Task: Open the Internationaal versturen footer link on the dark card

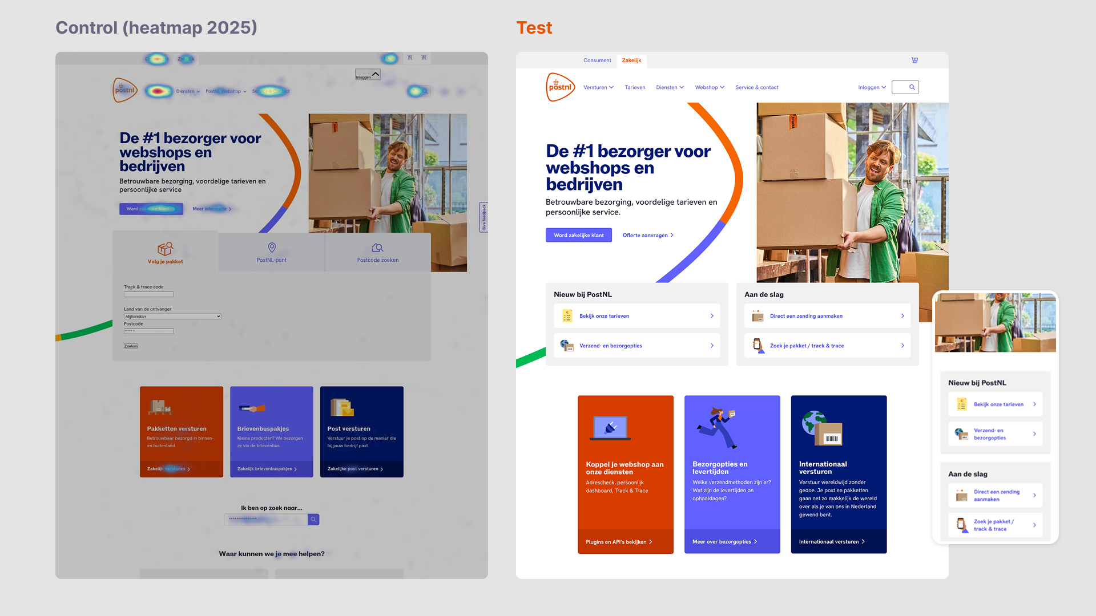Action: (832, 542)
